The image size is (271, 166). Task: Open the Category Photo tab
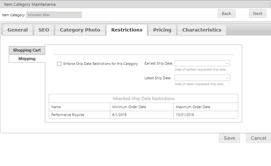point(80,30)
